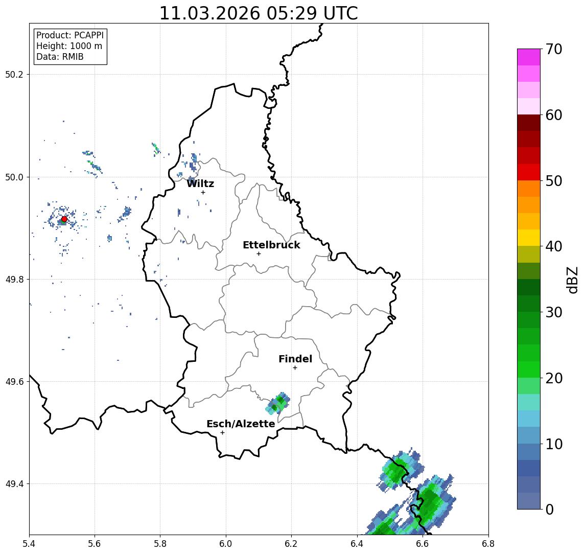Viewport: 585px width, 554px height.
Task: Click the longitude axis label 5.4
Action: pyautogui.click(x=29, y=543)
